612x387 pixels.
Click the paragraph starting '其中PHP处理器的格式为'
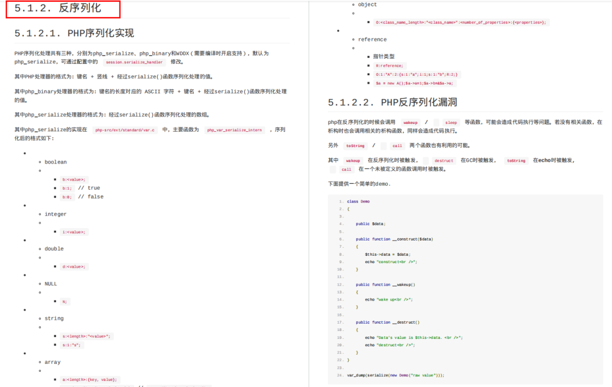[114, 77]
